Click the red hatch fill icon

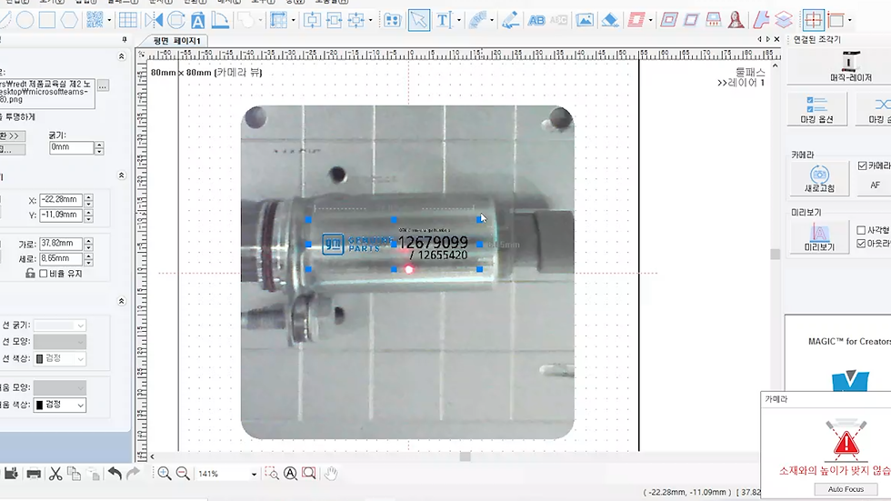[636, 20]
